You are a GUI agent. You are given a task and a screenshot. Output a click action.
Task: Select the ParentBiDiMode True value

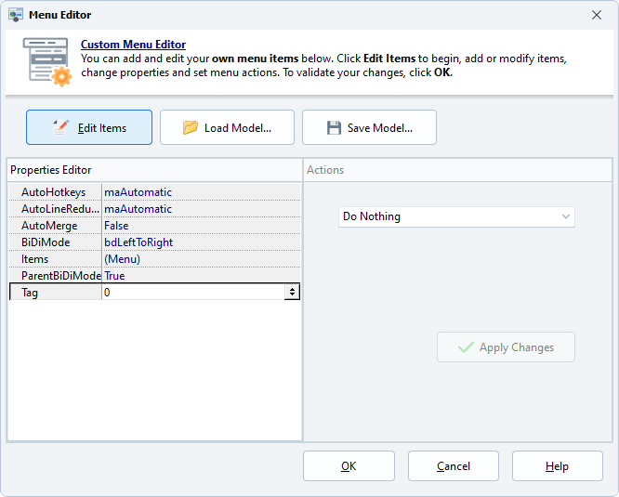[x=114, y=276]
